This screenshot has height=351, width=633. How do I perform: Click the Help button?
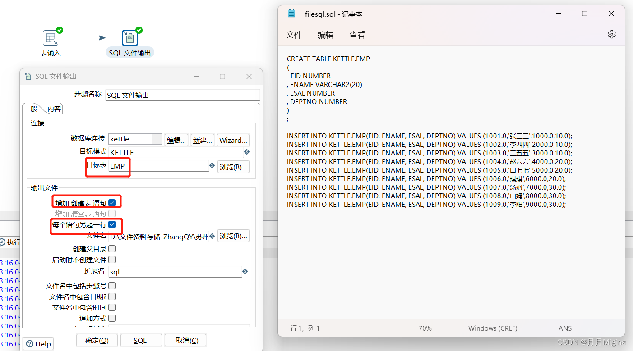(x=38, y=344)
